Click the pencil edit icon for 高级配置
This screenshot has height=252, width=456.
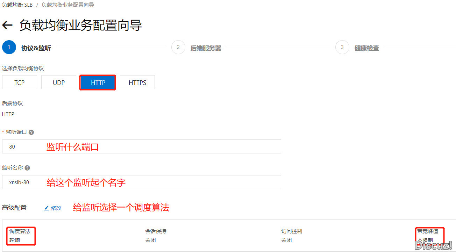47,208
